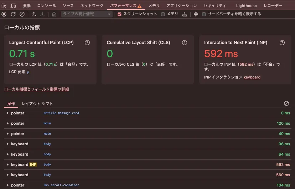This screenshot has width=295, height=189.
Task: Go to the home landing page icon
Action: point(54,14)
